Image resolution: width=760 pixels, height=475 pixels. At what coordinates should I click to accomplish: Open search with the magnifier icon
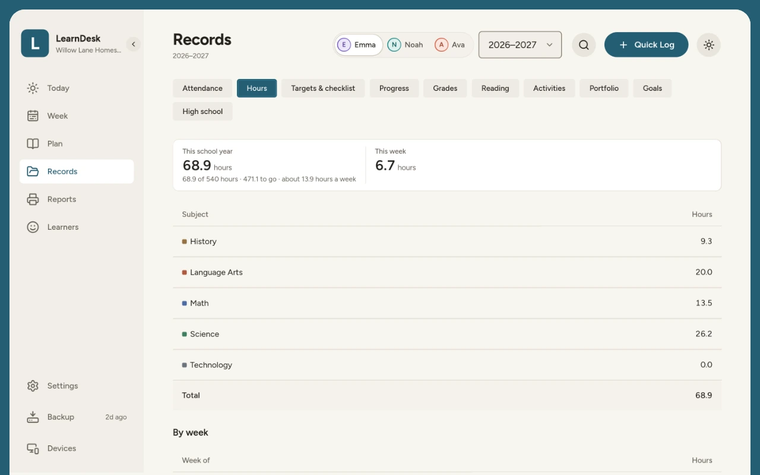(584, 45)
